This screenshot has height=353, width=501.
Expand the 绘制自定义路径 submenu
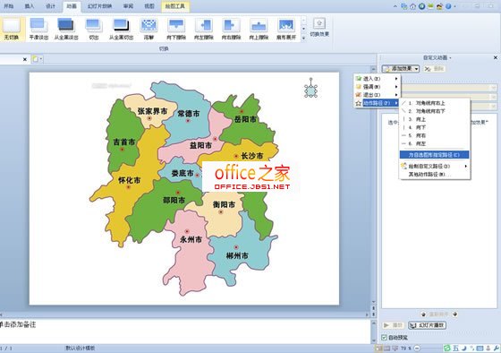(435, 166)
